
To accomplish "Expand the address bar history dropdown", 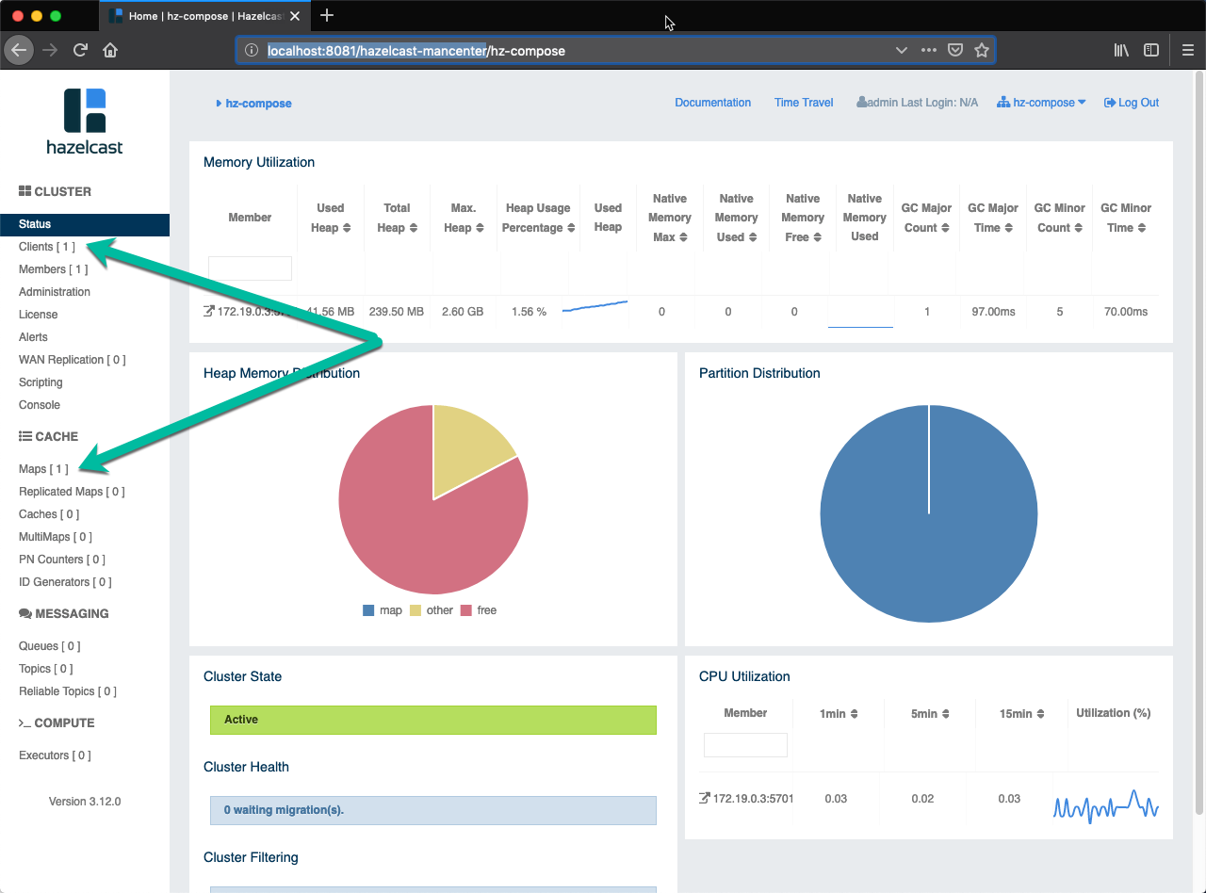I will [x=901, y=50].
